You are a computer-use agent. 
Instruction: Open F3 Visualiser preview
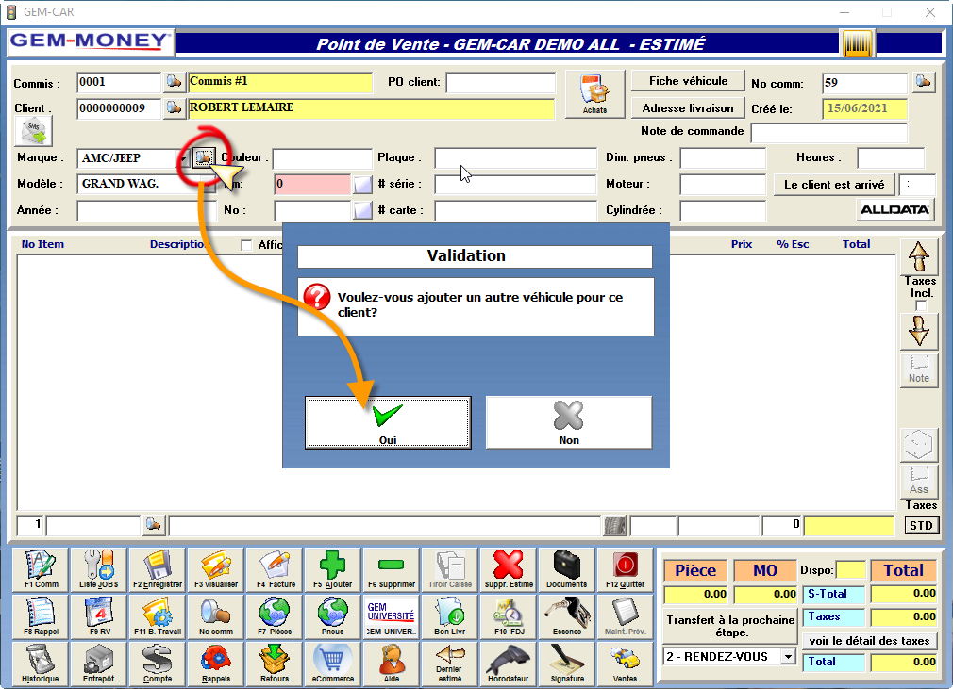tap(216, 569)
